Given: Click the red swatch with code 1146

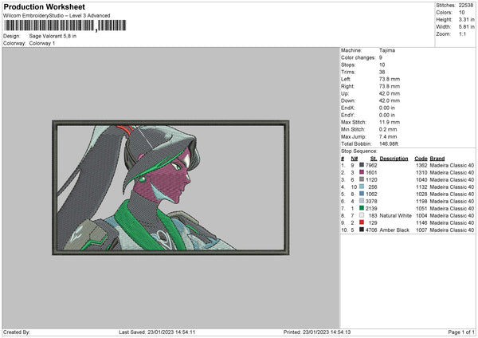Looking at the screenshot, I should 362,222.
